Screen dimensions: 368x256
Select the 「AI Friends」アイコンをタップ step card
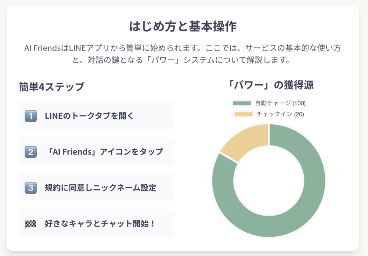97,151
